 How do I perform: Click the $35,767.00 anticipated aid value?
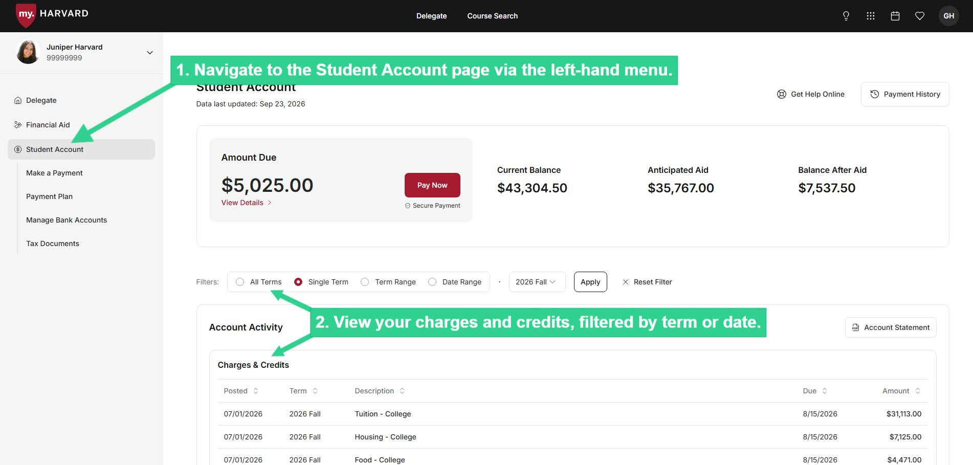point(681,188)
